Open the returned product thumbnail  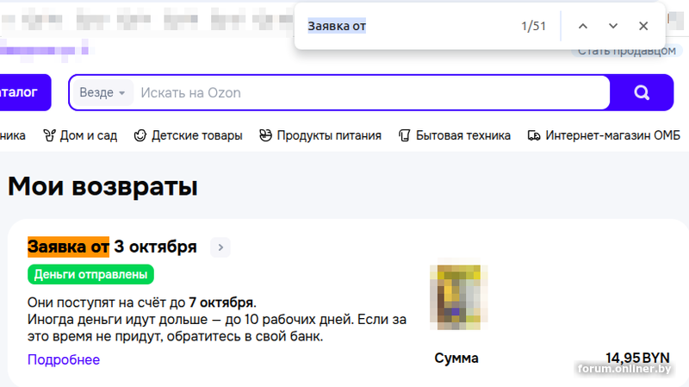point(458,296)
